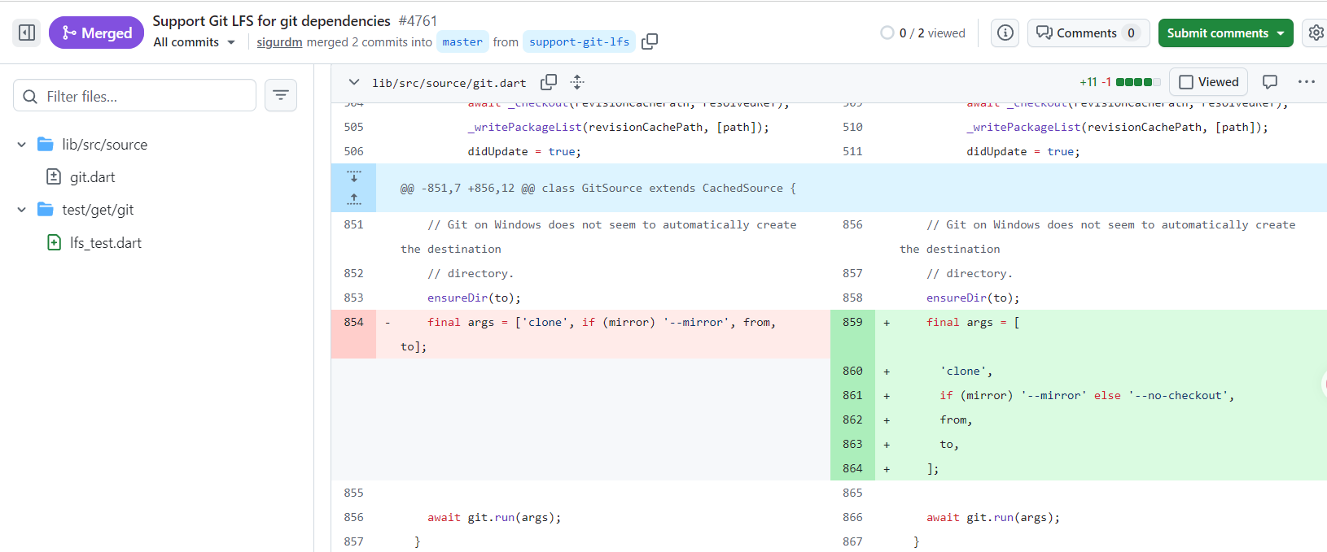Click the diffstat colored blocks
Image resolution: width=1327 pixels, height=552 pixels.
pyautogui.click(x=1138, y=82)
